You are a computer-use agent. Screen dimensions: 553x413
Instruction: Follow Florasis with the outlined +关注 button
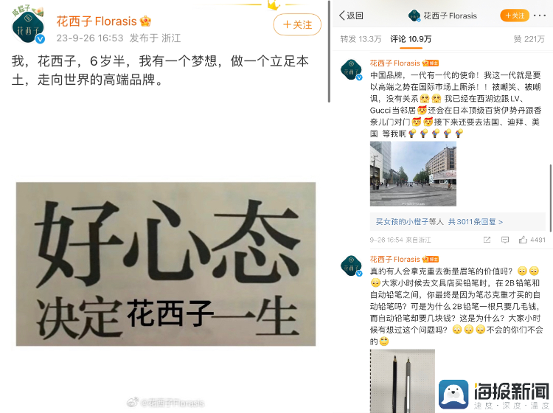297,24
